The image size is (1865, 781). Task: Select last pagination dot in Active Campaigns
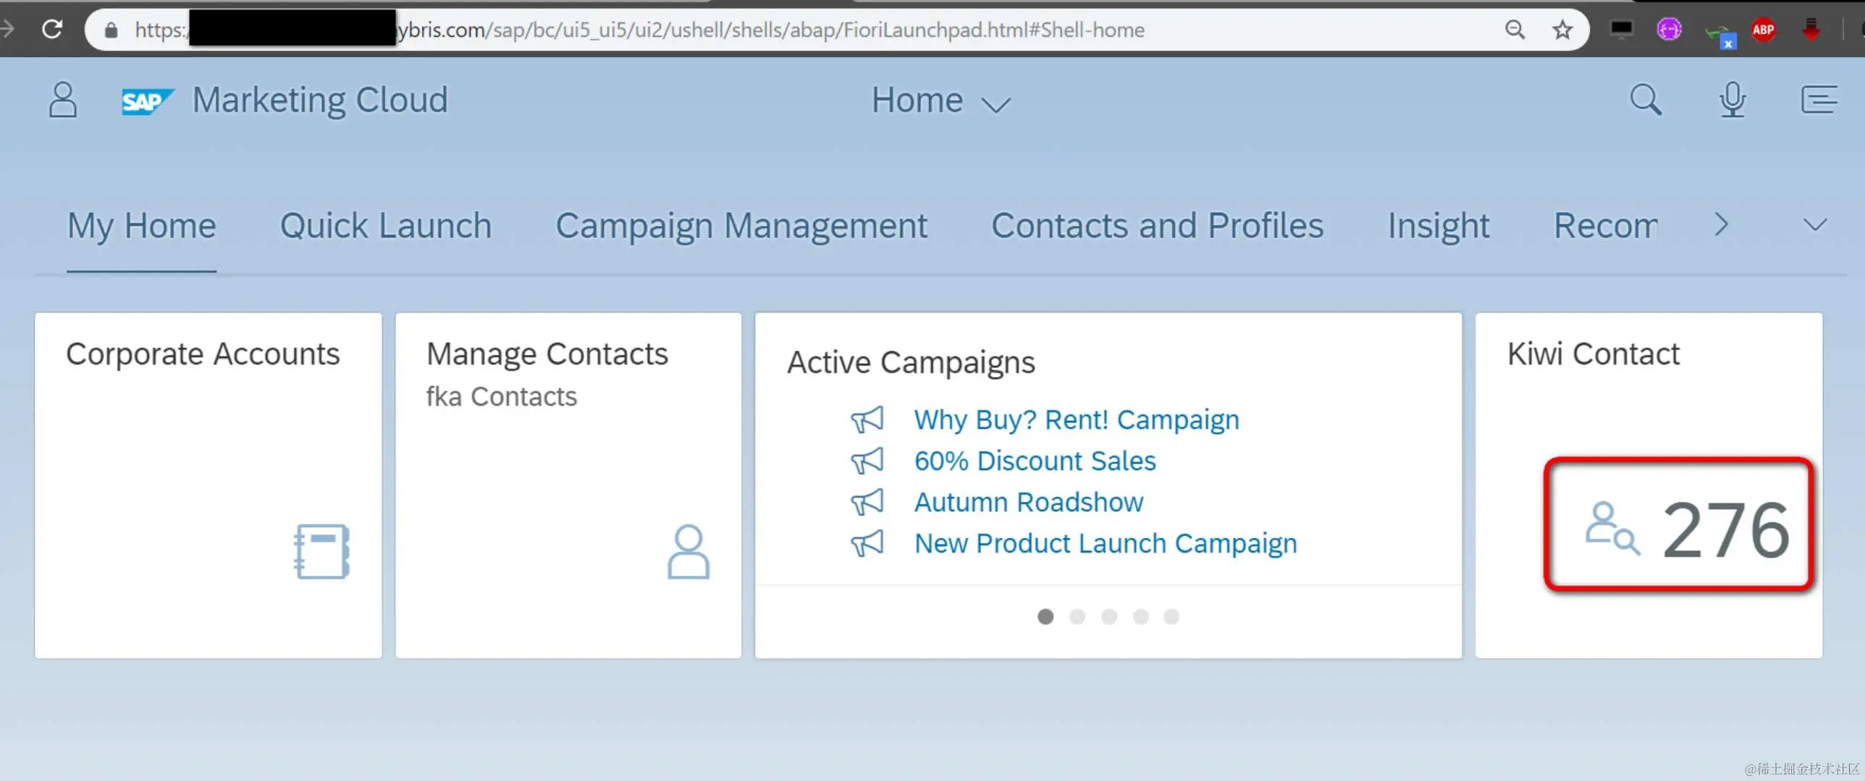(1171, 617)
